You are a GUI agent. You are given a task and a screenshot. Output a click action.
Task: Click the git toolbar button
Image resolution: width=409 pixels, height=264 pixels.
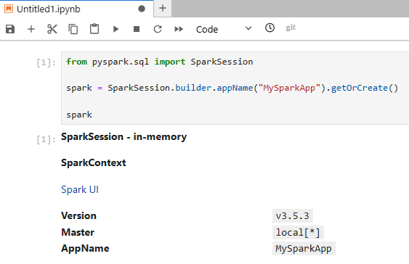click(x=291, y=28)
